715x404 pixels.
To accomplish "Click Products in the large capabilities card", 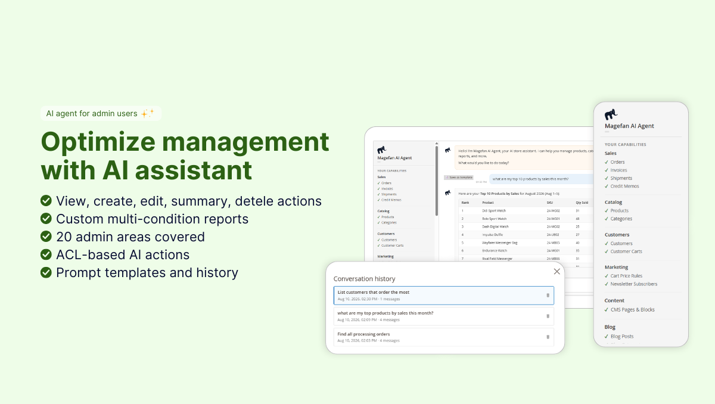I will click(x=619, y=211).
